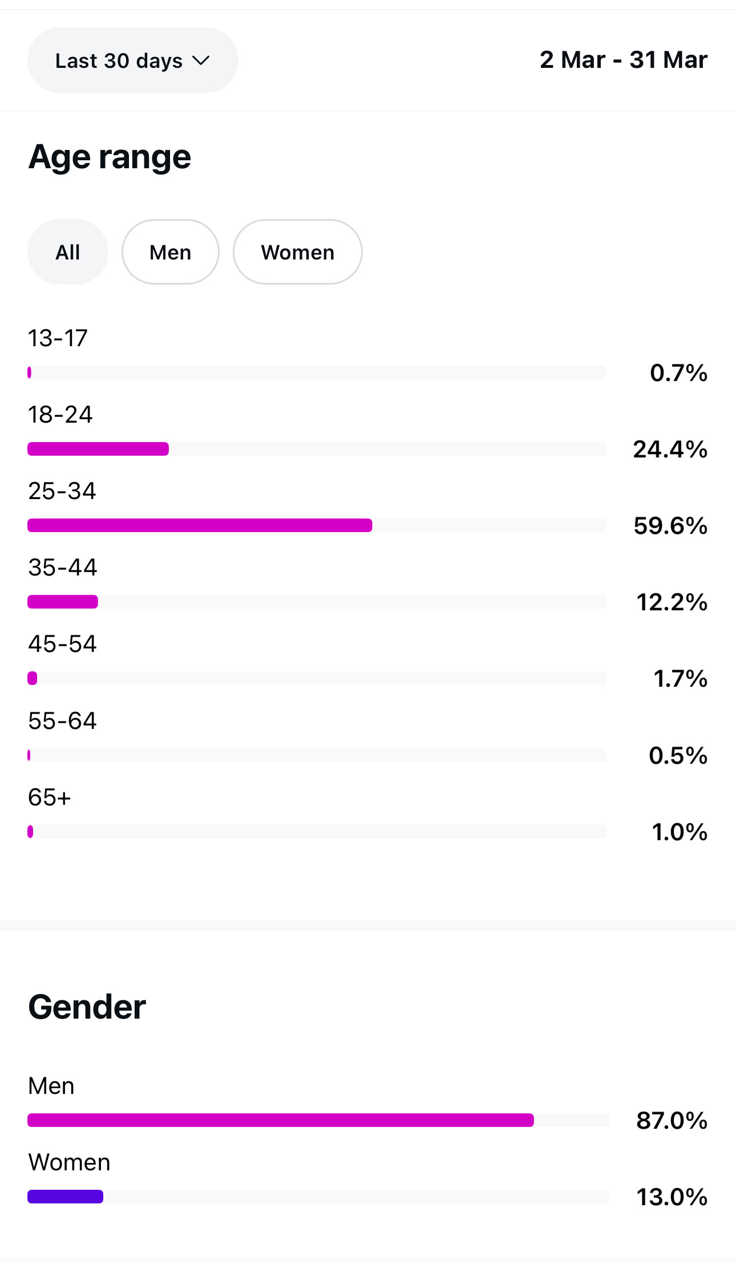Select the 65+ age label

pos(50,797)
